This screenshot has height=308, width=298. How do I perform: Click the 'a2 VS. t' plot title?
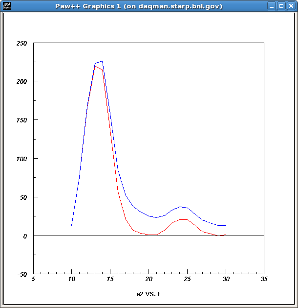(x=149, y=294)
